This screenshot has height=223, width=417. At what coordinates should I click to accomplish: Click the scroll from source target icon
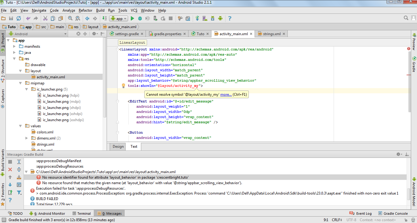point(78,34)
